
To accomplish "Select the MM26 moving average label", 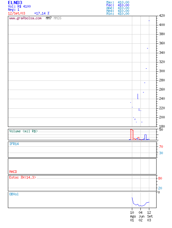I will coord(57,18).
